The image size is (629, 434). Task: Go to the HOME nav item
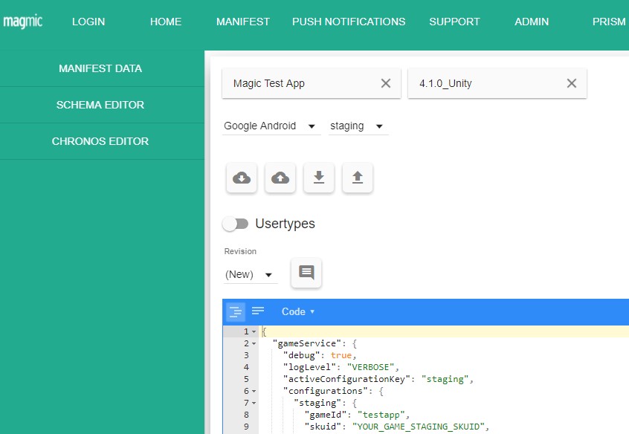[166, 22]
